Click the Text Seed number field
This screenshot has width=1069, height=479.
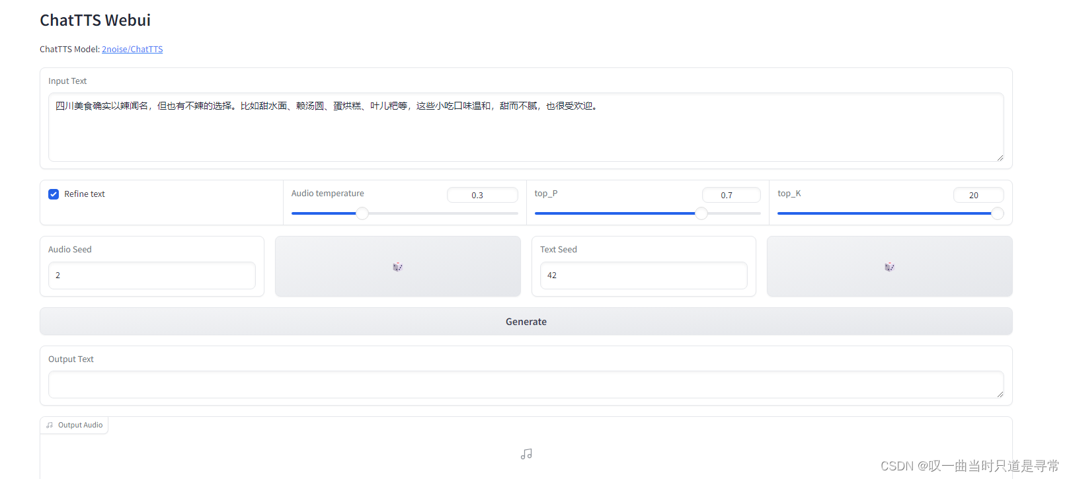pos(644,276)
